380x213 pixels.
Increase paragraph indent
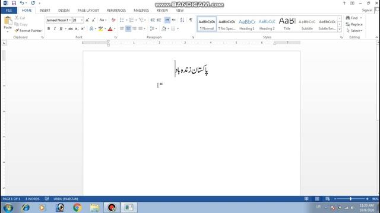159,20
